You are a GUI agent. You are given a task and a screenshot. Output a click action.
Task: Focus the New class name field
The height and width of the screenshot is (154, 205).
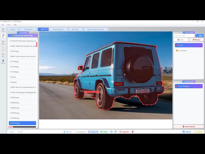[x=184, y=36]
